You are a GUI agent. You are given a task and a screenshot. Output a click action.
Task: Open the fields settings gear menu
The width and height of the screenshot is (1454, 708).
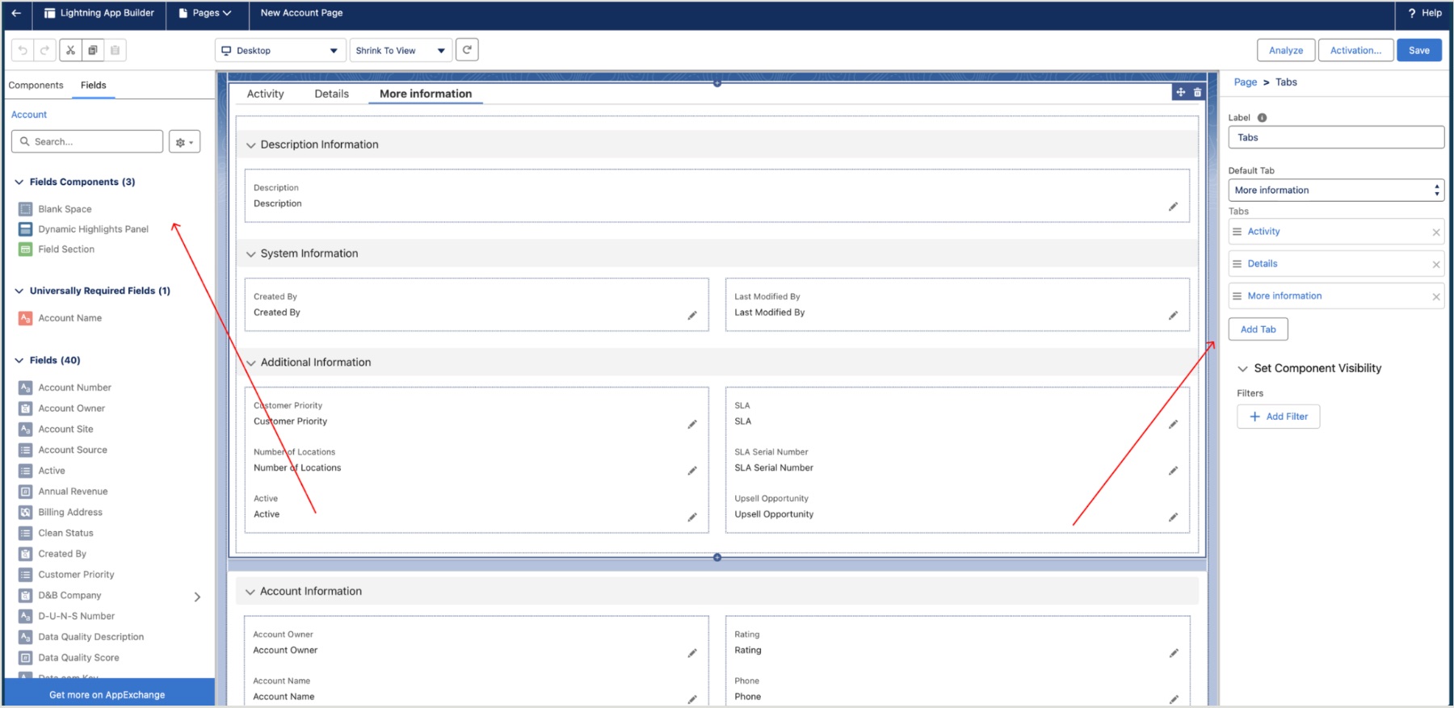point(184,142)
